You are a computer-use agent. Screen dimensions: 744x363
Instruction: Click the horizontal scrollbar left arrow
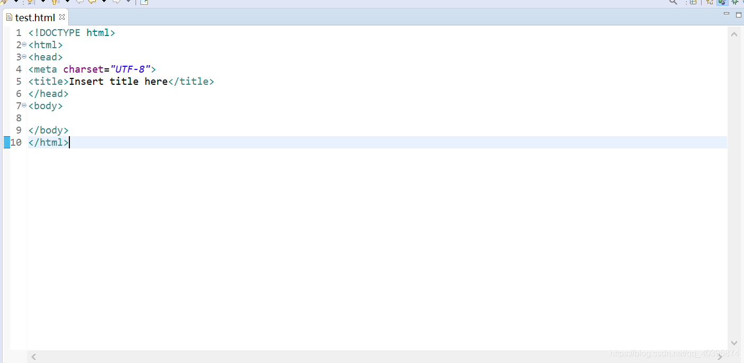point(34,357)
